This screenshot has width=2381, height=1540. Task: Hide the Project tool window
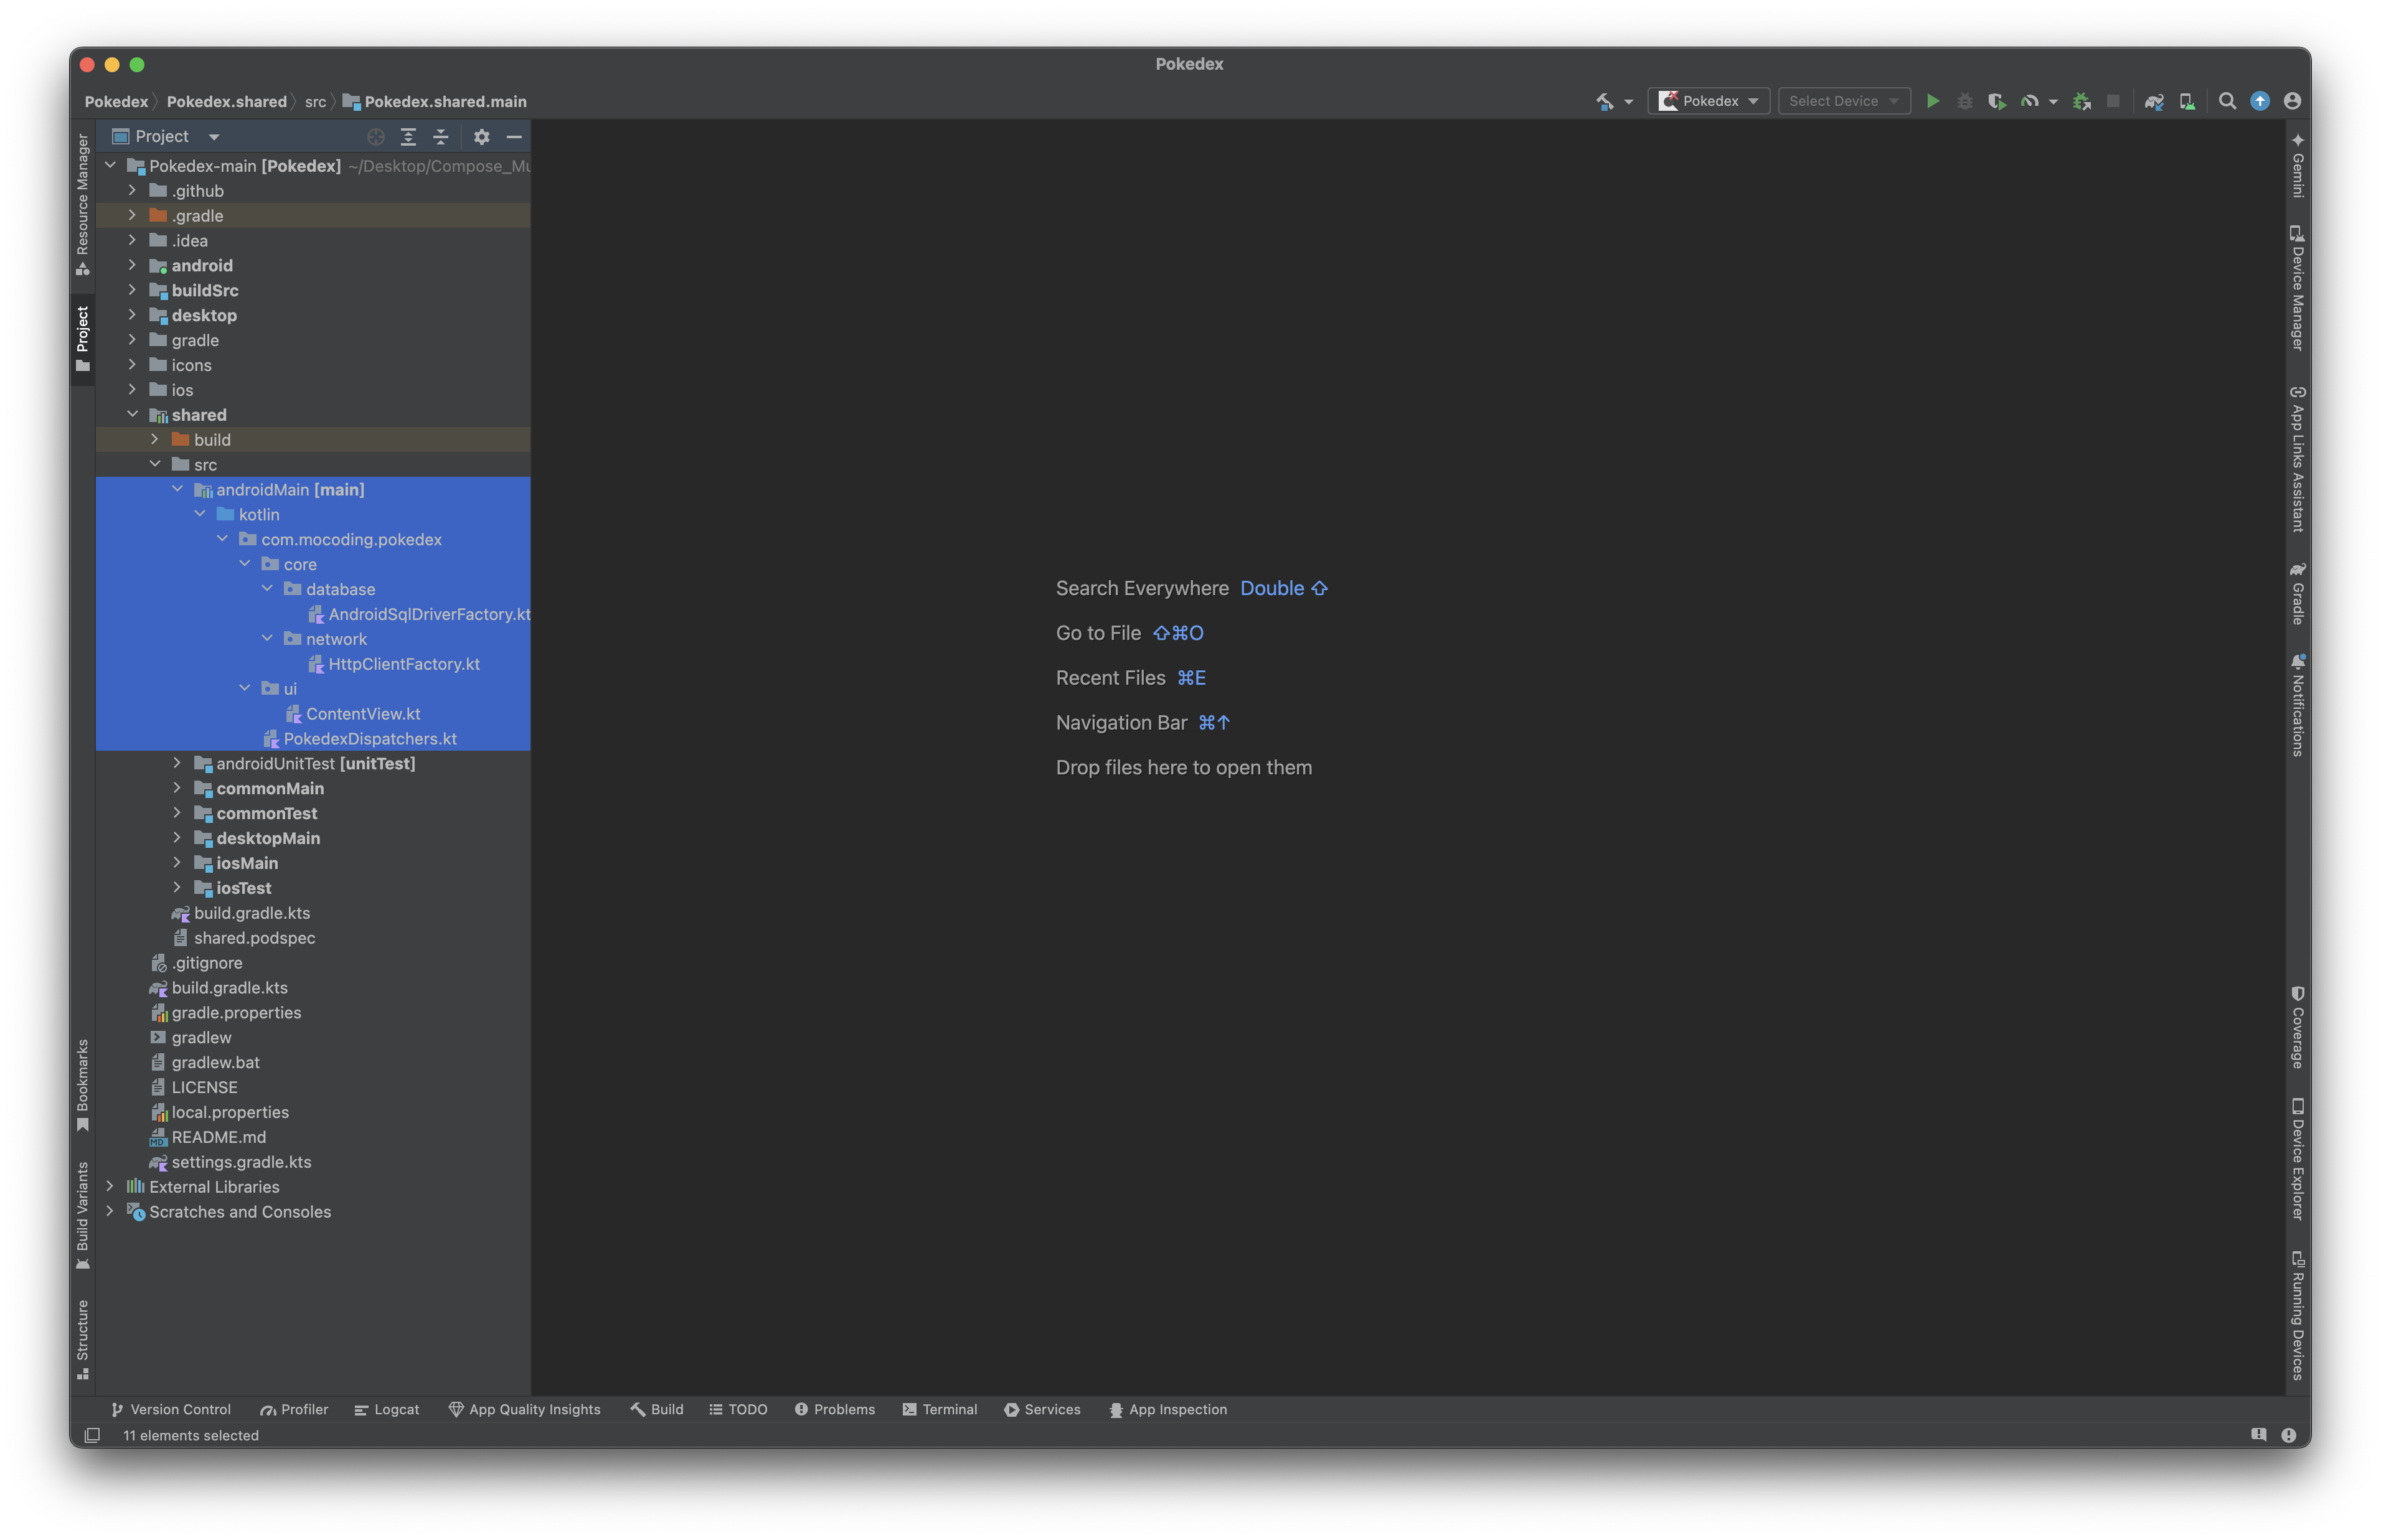(x=514, y=137)
